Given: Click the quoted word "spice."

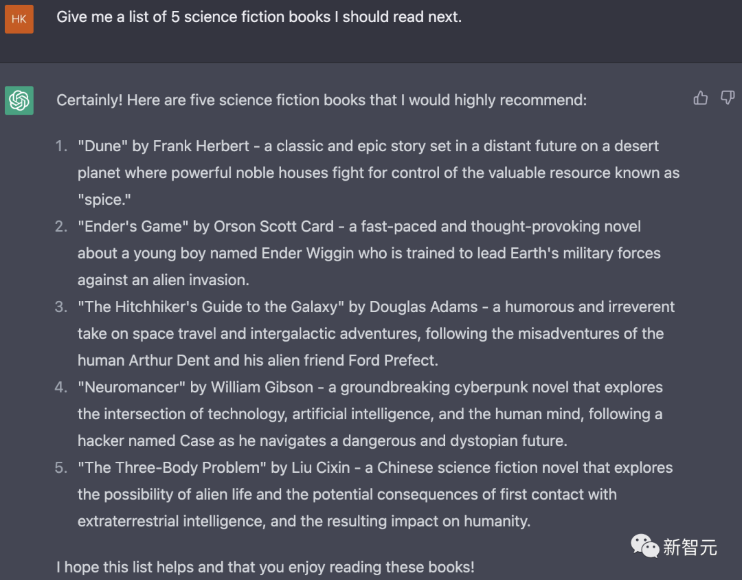Looking at the screenshot, I should pyautogui.click(x=104, y=199).
